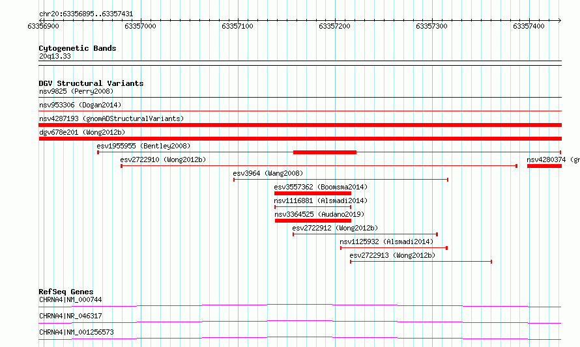Click the esv3964 variant line
Viewport: 580px width, 347px height.
(x=341, y=180)
